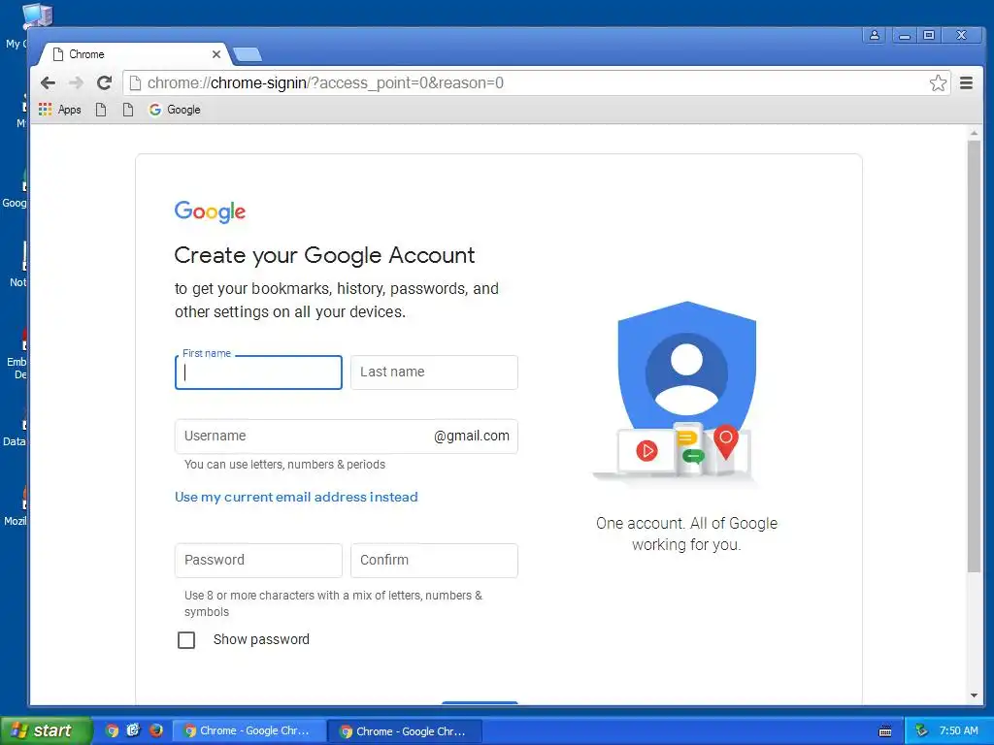Enable the Show password checkbox
994x745 pixels.
click(x=186, y=640)
